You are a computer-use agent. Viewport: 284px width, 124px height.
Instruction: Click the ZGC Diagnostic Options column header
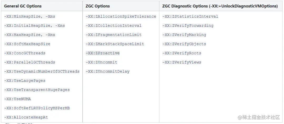coord(220,6)
